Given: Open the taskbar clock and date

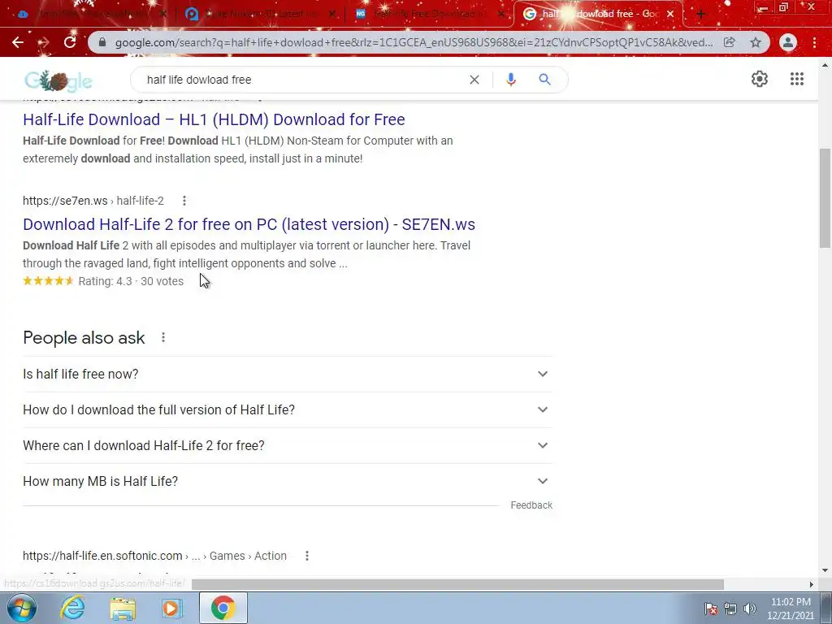Looking at the screenshot, I should pyautogui.click(x=791, y=609).
